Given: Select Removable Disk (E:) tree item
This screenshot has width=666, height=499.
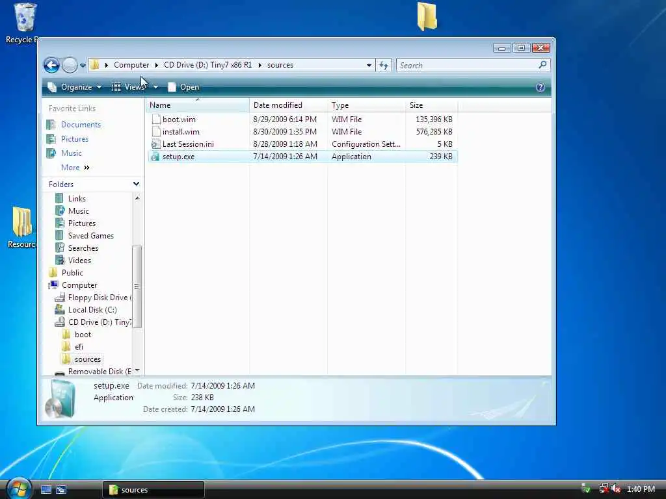Looking at the screenshot, I should pyautogui.click(x=100, y=371).
